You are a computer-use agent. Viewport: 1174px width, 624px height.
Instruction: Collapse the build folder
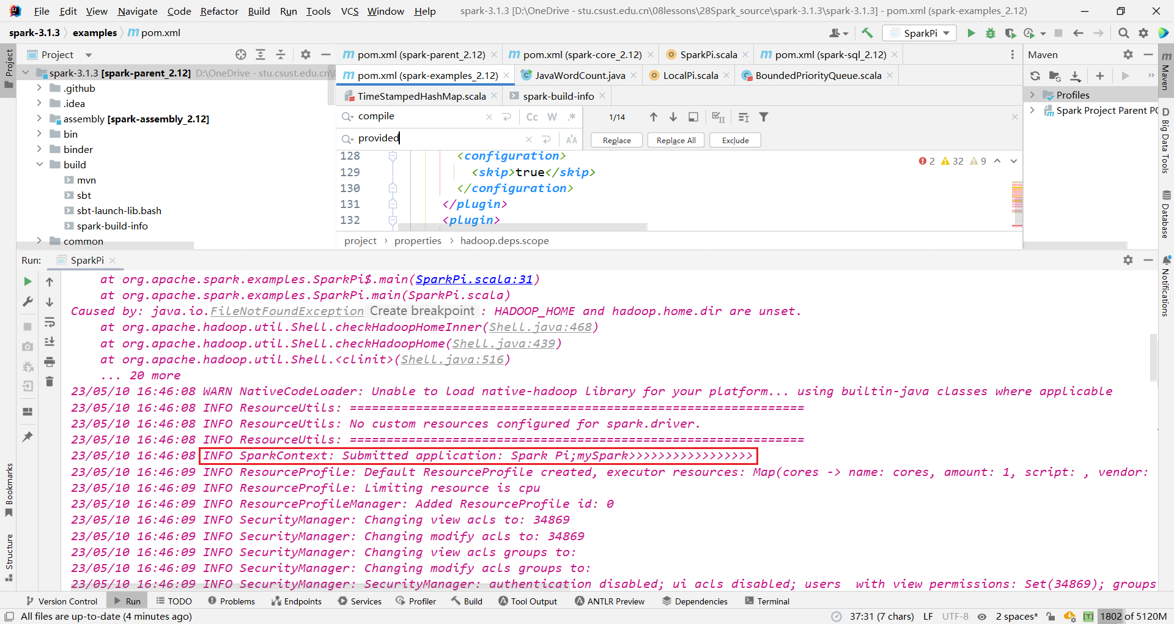[39, 165]
